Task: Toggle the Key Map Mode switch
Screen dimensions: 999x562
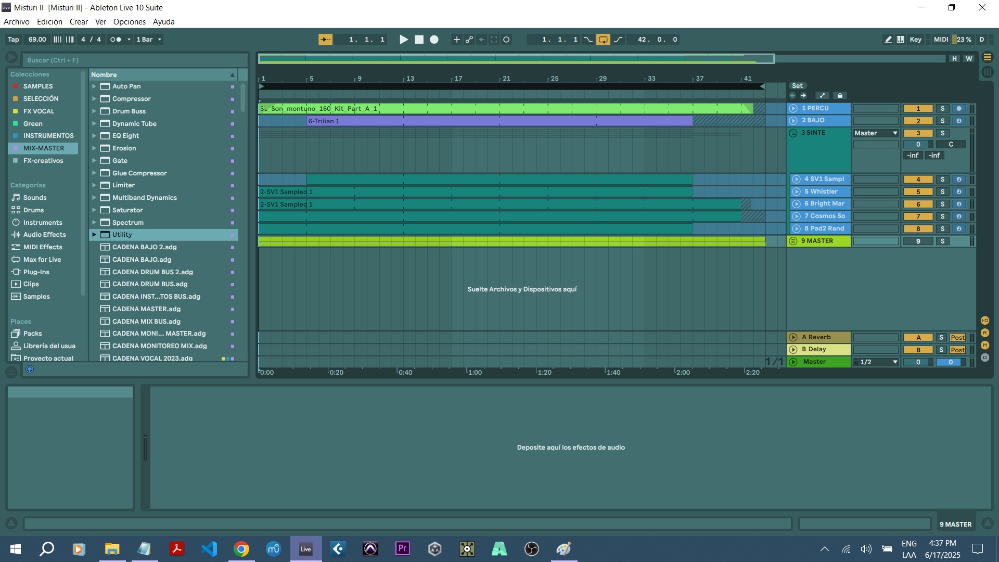Action: point(916,40)
